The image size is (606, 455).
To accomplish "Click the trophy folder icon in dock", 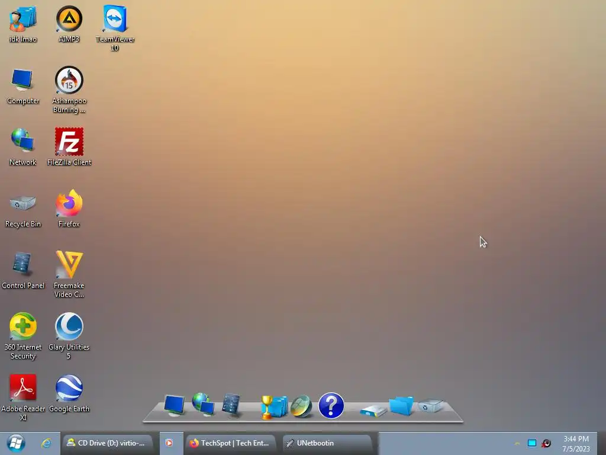I will coord(274,407).
